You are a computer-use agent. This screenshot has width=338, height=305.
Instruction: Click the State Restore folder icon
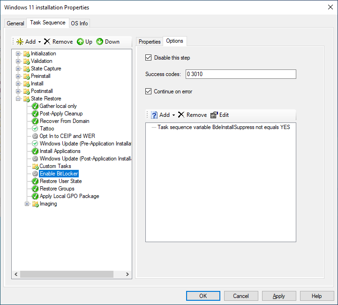coord(27,99)
